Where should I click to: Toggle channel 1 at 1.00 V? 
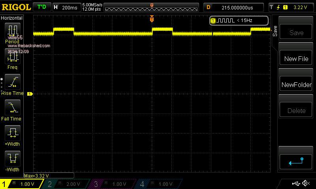point(22,184)
